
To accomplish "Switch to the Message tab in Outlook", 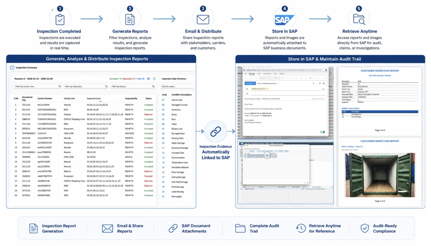I will 252,74.
